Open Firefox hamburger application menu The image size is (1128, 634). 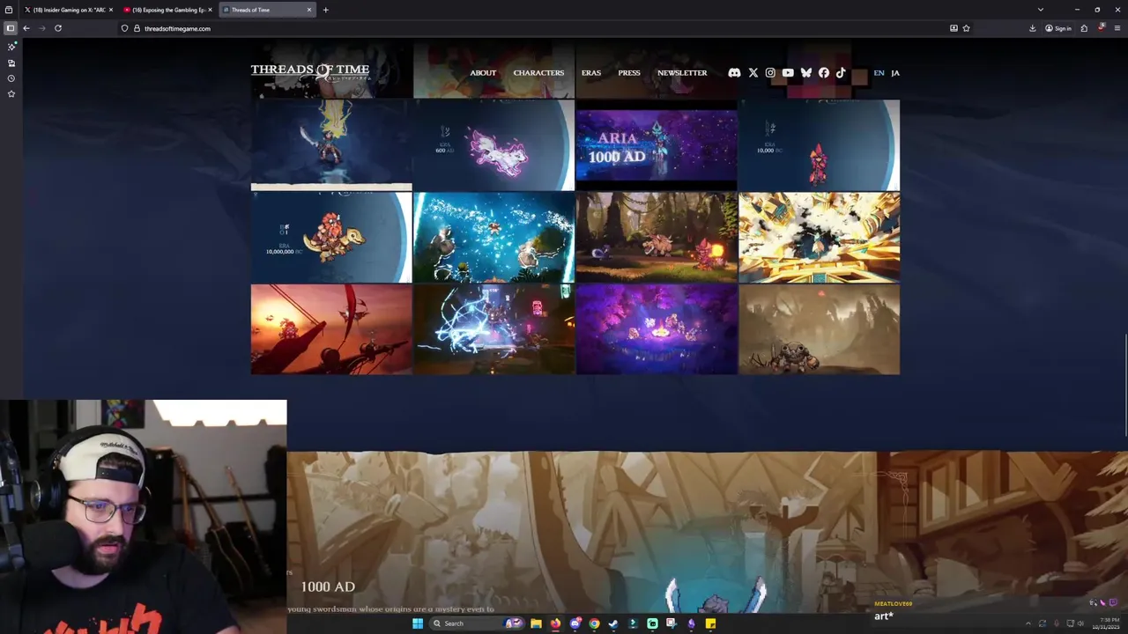[1117, 28]
